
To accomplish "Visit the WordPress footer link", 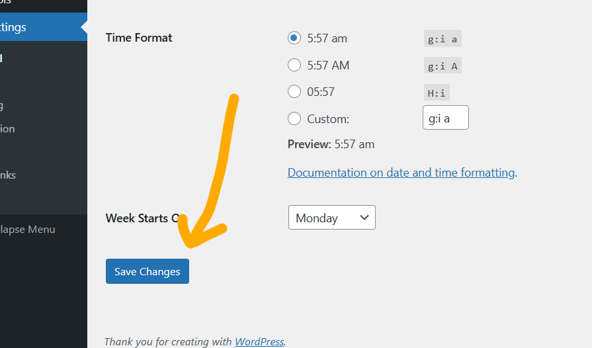I will click(259, 342).
